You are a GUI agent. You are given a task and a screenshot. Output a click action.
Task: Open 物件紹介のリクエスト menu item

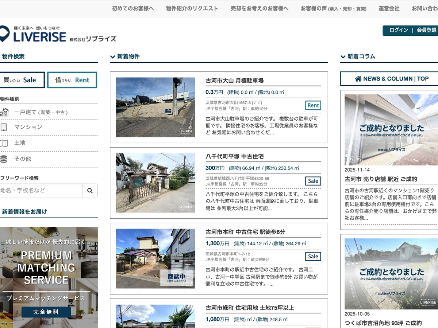pos(192,8)
